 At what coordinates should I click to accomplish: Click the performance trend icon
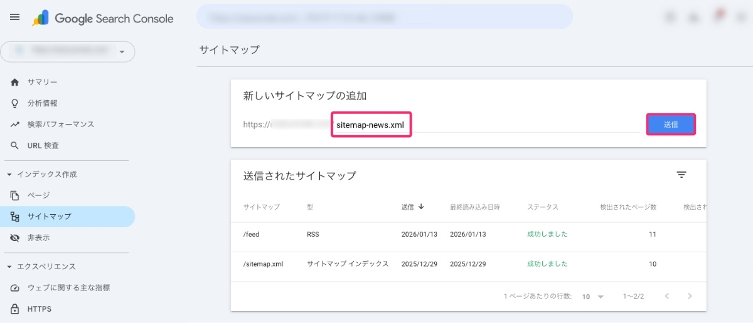point(15,125)
